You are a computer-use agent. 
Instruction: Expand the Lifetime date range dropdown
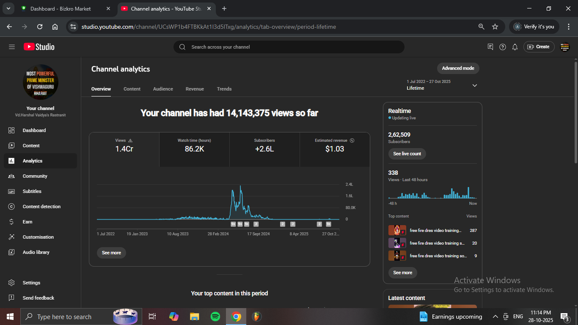[474, 85]
